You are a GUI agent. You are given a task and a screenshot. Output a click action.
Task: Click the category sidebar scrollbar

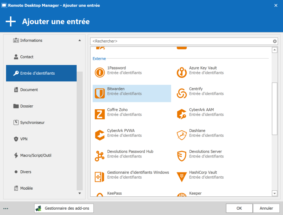(x=79, y=131)
